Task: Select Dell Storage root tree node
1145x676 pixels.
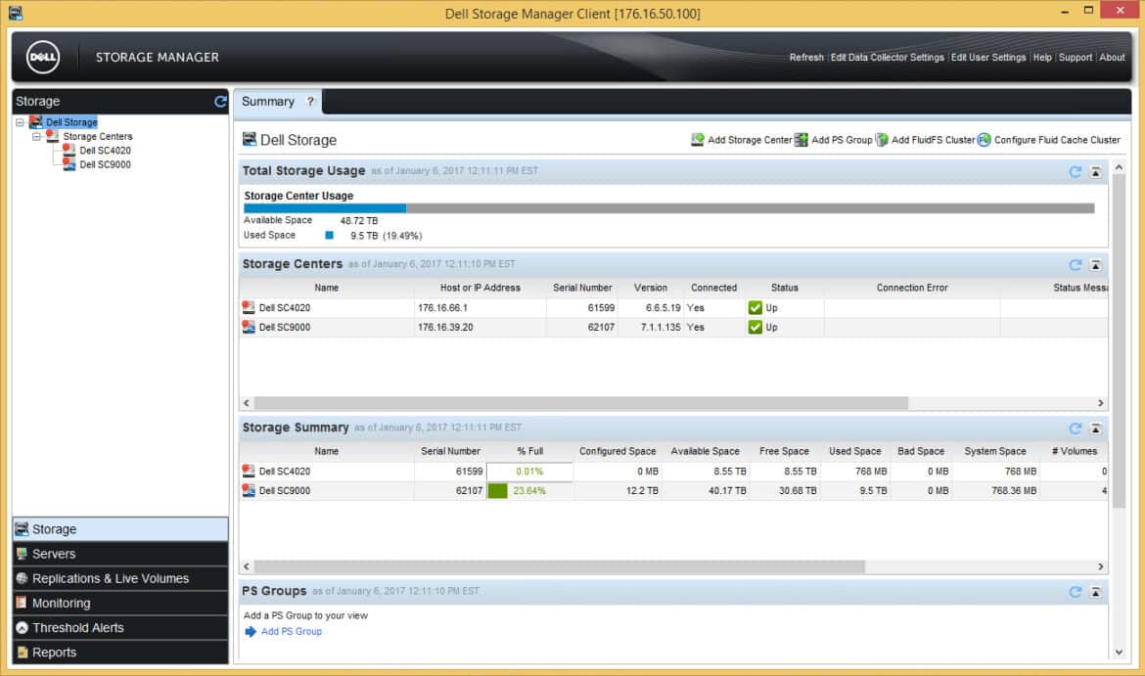Action: (x=71, y=122)
